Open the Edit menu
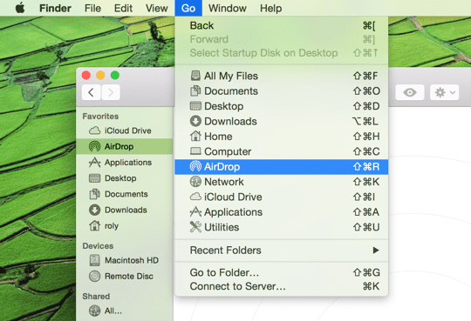The width and height of the screenshot is (471, 321). tap(123, 8)
